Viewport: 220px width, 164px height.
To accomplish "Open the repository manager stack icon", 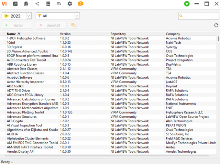I will 48,4.
